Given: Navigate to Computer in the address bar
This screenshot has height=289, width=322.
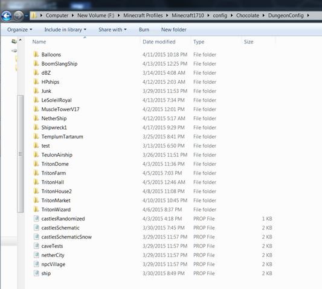Looking at the screenshot, I should 57,15.
